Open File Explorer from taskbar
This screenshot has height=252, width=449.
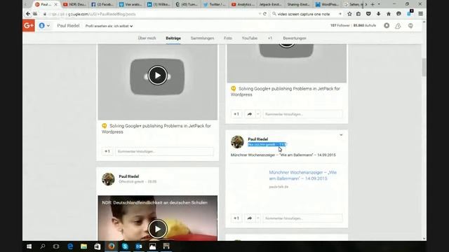pos(83,246)
